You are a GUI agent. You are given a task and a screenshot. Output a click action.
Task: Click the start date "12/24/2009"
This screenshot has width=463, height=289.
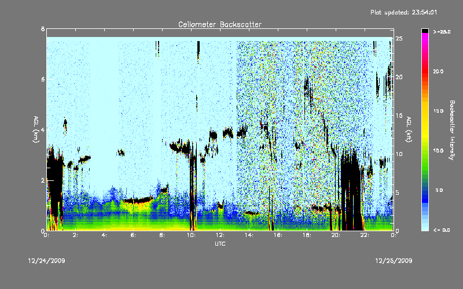click(46, 261)
